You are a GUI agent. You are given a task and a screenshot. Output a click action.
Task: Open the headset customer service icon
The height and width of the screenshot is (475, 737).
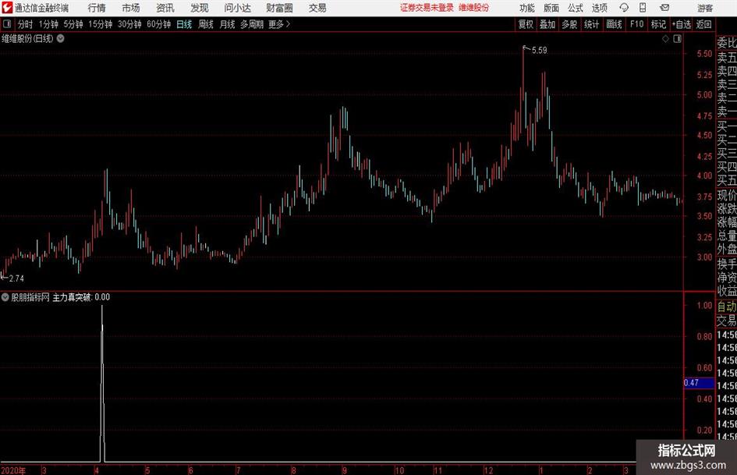tap(624, 8)
